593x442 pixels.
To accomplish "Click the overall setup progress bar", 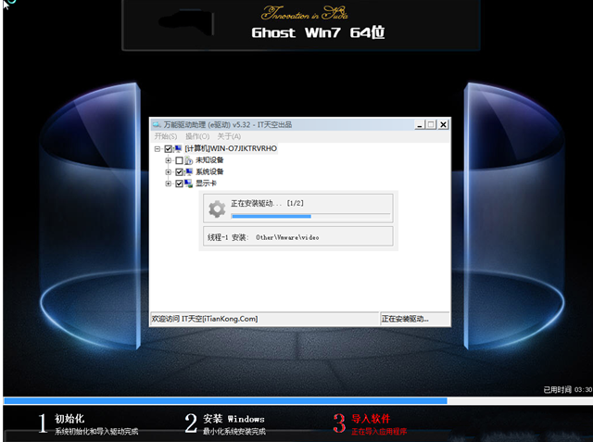I will tap(298, 401).
